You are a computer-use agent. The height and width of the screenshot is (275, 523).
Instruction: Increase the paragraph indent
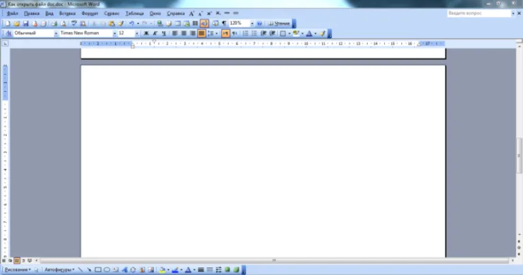[272, 33]
